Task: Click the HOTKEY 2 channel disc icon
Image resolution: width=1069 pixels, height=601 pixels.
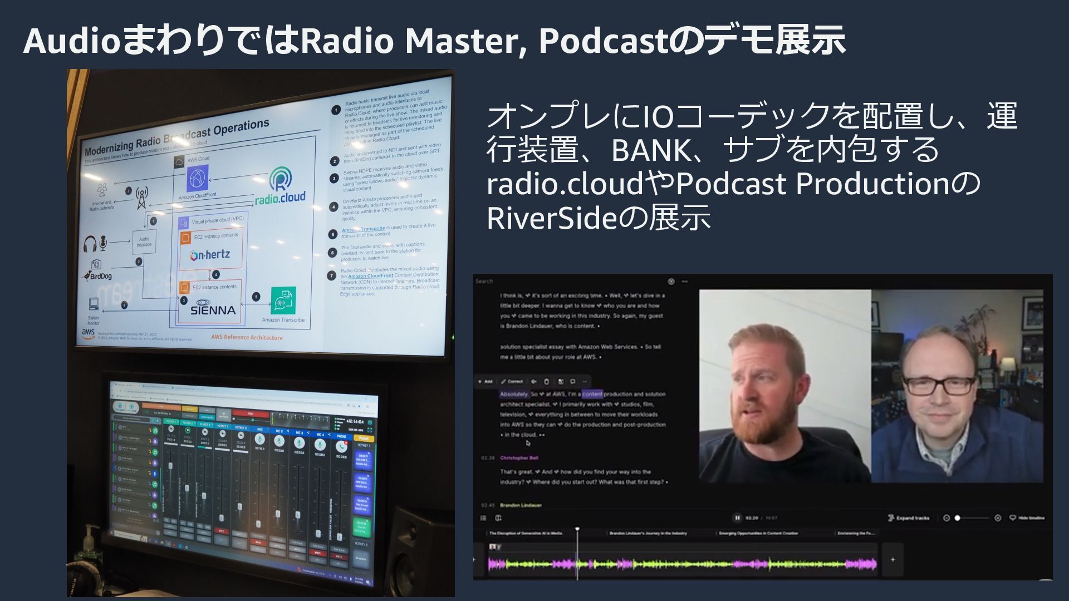Action: [x=241, y=436]
